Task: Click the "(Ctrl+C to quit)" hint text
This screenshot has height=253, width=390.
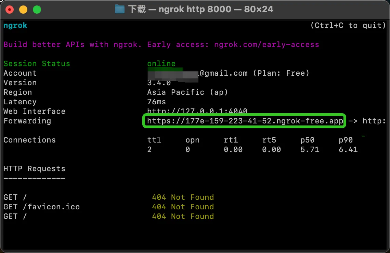Action: (348, 26)
